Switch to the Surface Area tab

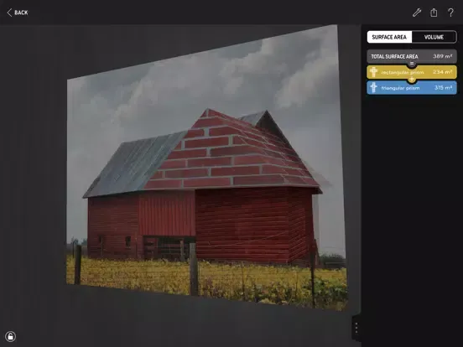click(x=389, y=37)
